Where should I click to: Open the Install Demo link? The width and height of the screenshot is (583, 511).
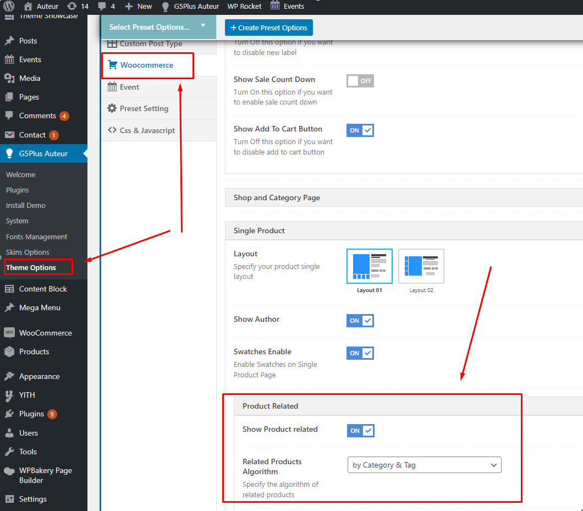(x=26, y=205)
